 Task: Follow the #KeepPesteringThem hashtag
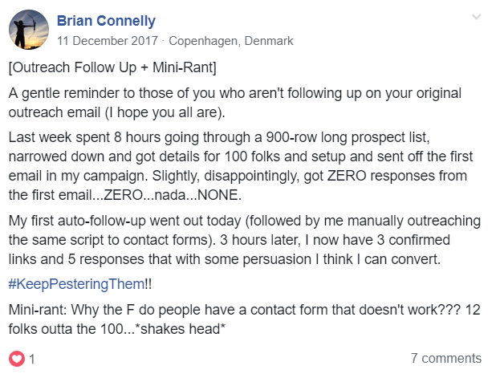[x=76, y=284]
